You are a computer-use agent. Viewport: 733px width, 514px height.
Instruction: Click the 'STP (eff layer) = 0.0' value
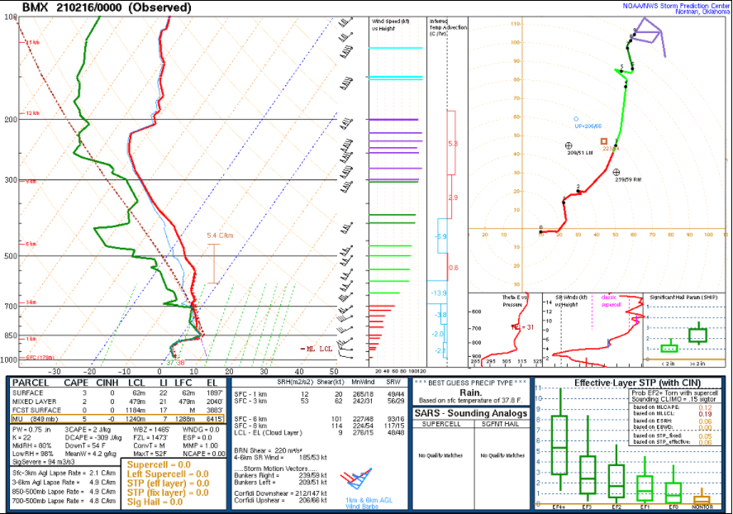pyautogui.click(x=168, y=483)
